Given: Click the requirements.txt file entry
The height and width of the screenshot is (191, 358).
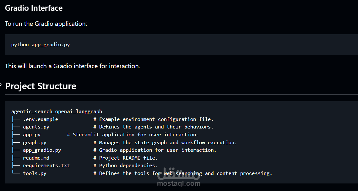Looking at the screenshot, I should point(46,166).
